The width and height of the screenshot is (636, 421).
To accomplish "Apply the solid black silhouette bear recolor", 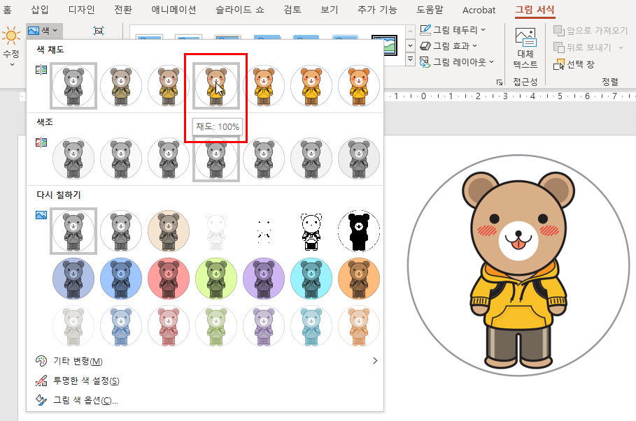I will coord(359,232).
